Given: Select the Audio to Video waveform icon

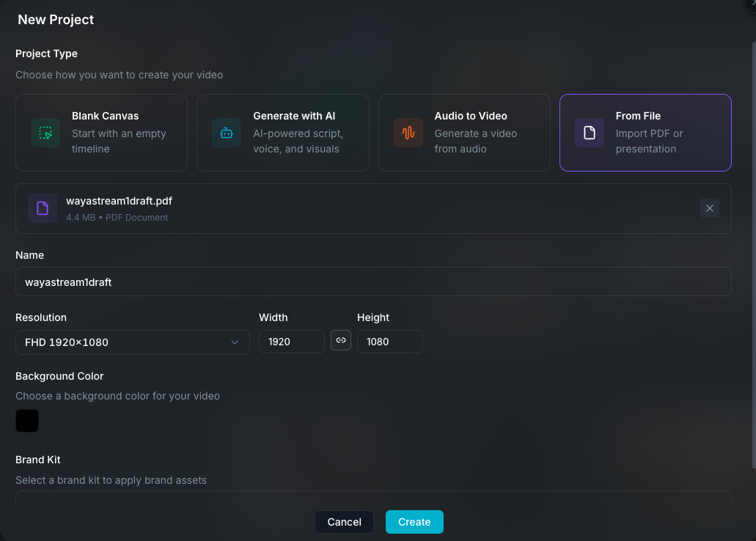Looking at the screenshot, I should [408, 133].
